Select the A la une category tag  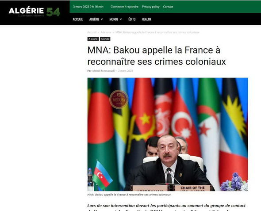click(93, 39)
